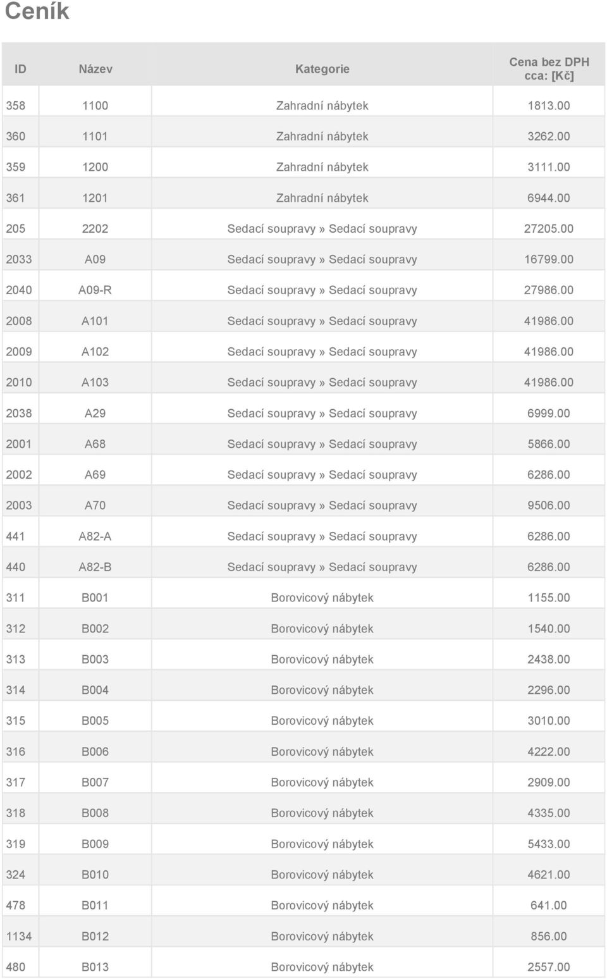Screen dimensions: 607x979
Task: Click the Kategorie column header
Action: [x=322, y=69]
